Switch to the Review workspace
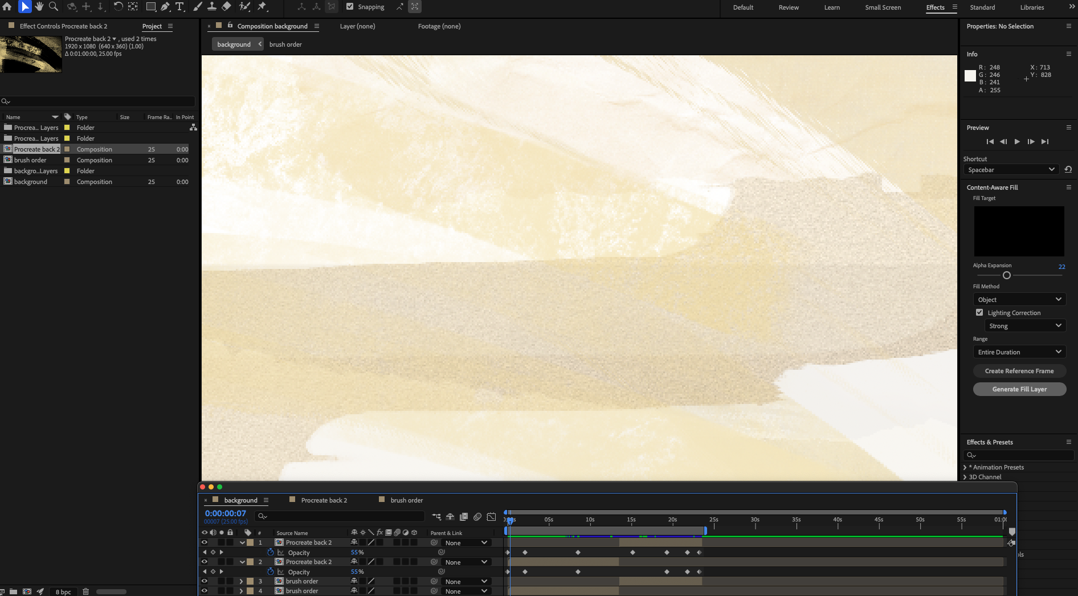1078x596 pixels. coord(789,7)
